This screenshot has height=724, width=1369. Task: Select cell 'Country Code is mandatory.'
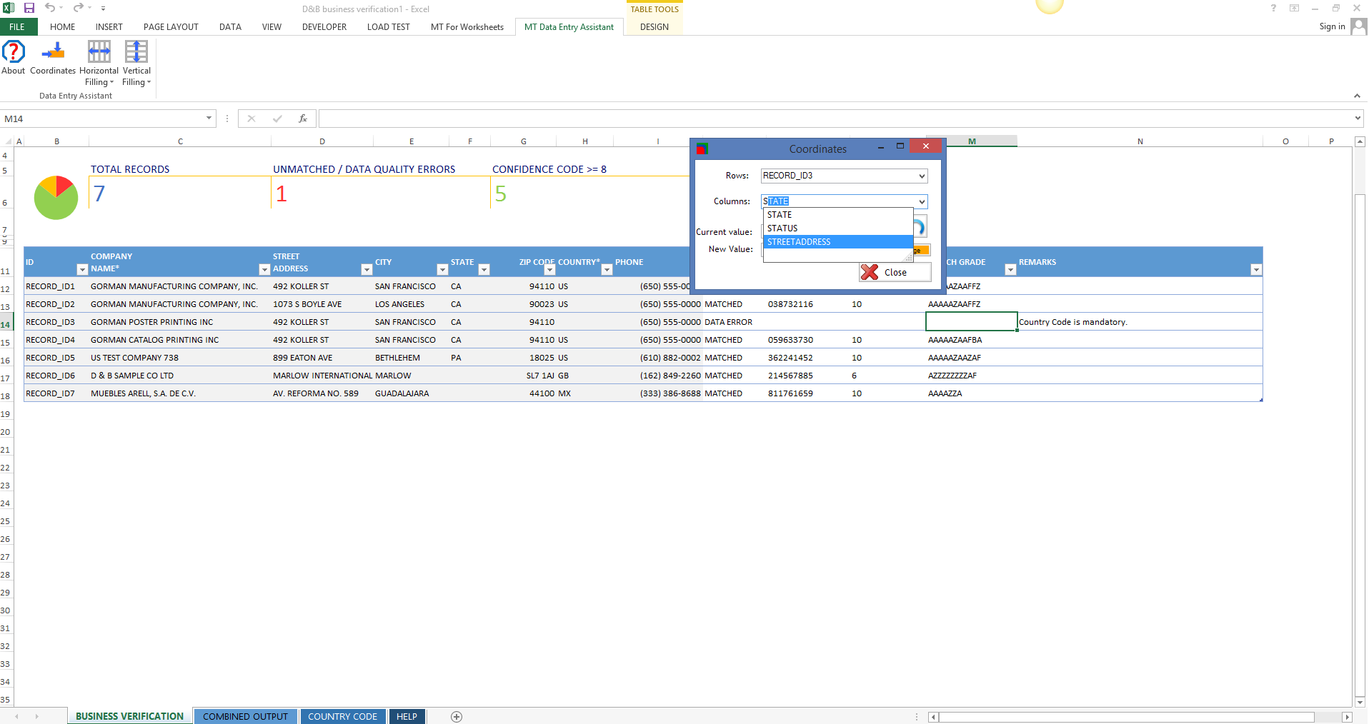tap(1140, 322)
